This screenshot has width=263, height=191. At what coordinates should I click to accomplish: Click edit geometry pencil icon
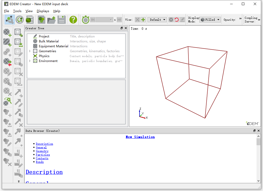pos(18,52)
